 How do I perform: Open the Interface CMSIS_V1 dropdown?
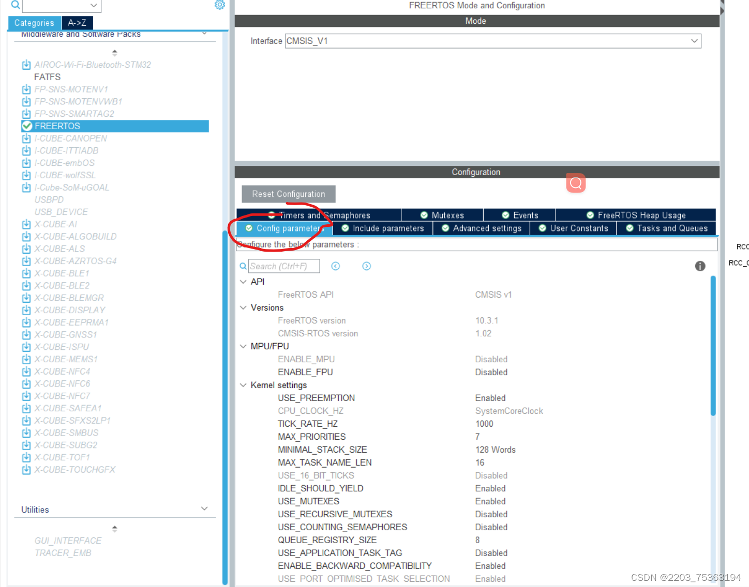(x=694, y=41)
